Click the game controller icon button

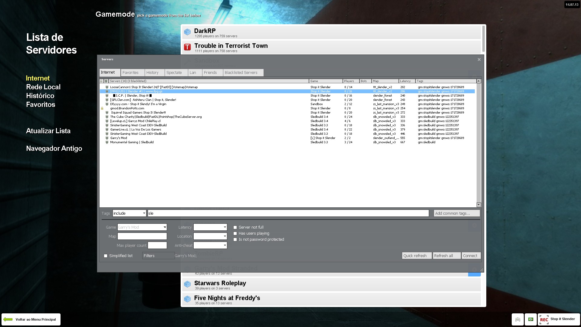point(518,319)
